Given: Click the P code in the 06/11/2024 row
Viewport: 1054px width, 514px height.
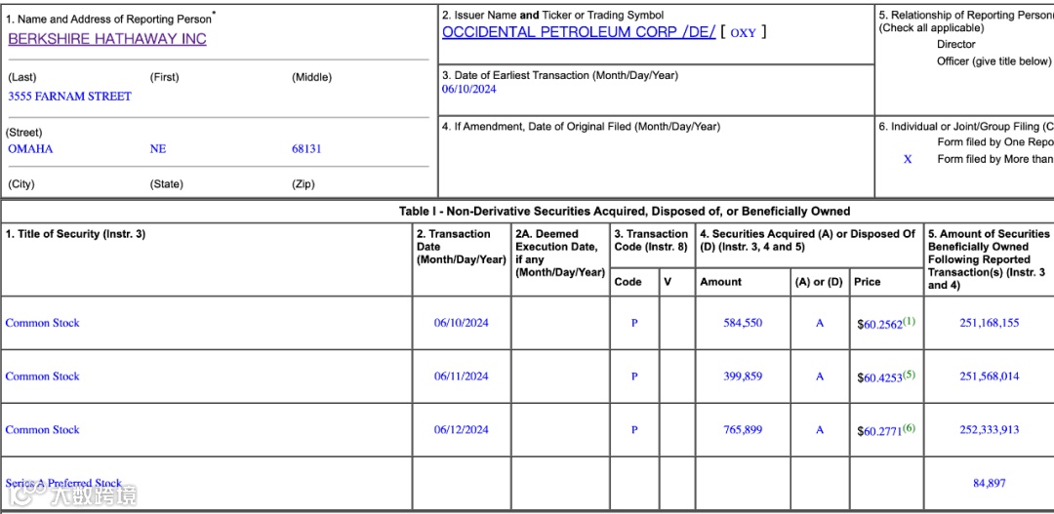Looking at the screenshot, I should [x=634, y=376].
